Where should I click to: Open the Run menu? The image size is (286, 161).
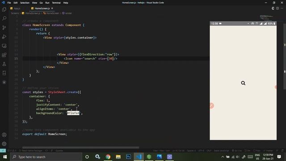click(x=47, y=3)
